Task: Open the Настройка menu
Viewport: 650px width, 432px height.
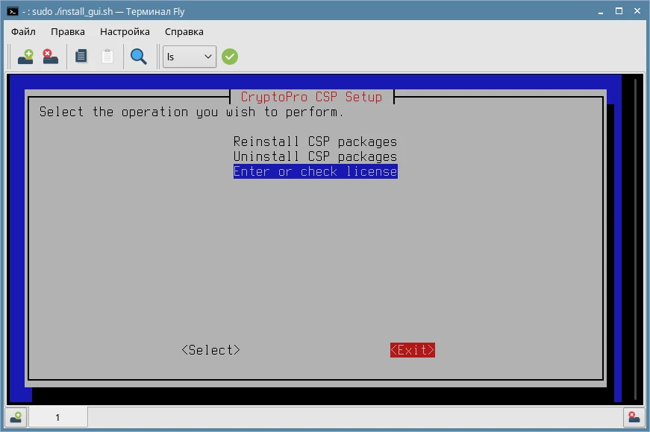Action: click(x=125, y=32)
